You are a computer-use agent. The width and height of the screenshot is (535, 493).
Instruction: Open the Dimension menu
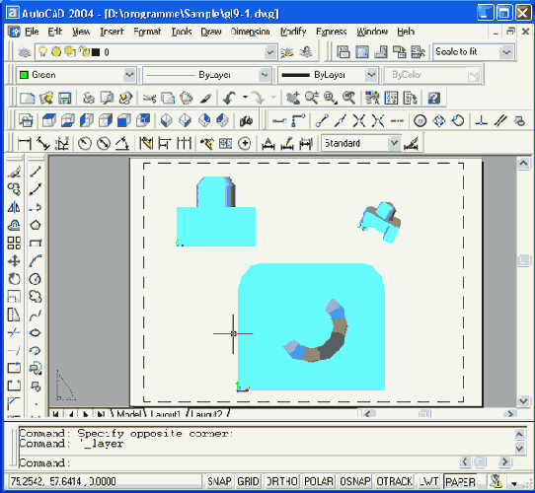pyautogui.click(x=250, y=32)
